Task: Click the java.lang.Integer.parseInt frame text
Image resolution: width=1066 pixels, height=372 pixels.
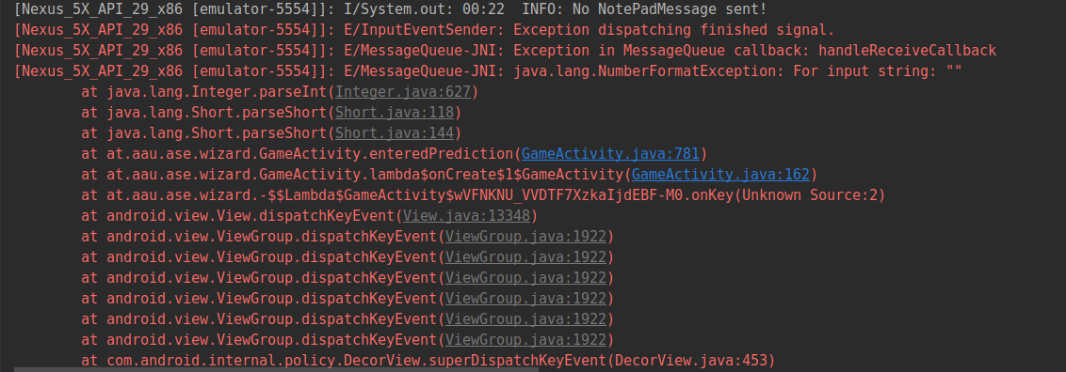Action: tap(217, 91)
